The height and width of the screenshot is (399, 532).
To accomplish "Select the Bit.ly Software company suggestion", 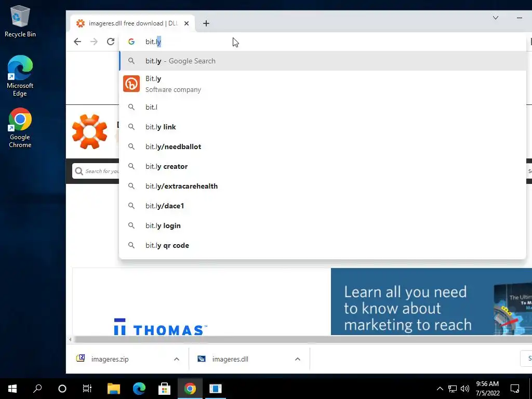I will coord(323,84).
